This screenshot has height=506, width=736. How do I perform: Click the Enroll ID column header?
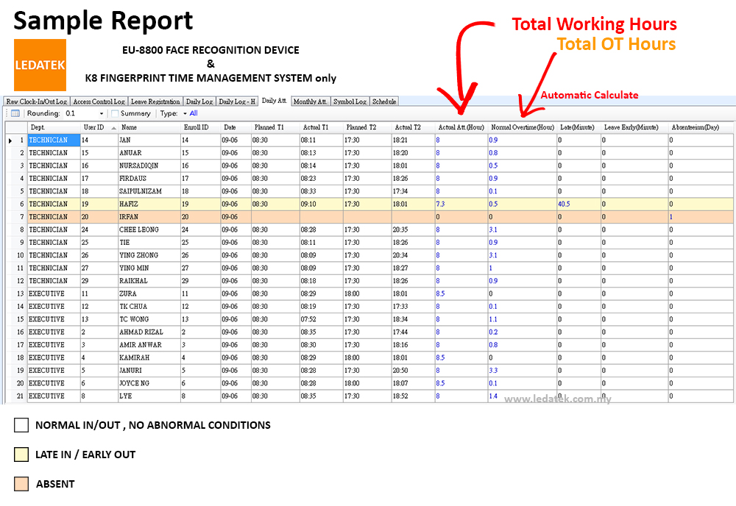[x=200, y=127]
